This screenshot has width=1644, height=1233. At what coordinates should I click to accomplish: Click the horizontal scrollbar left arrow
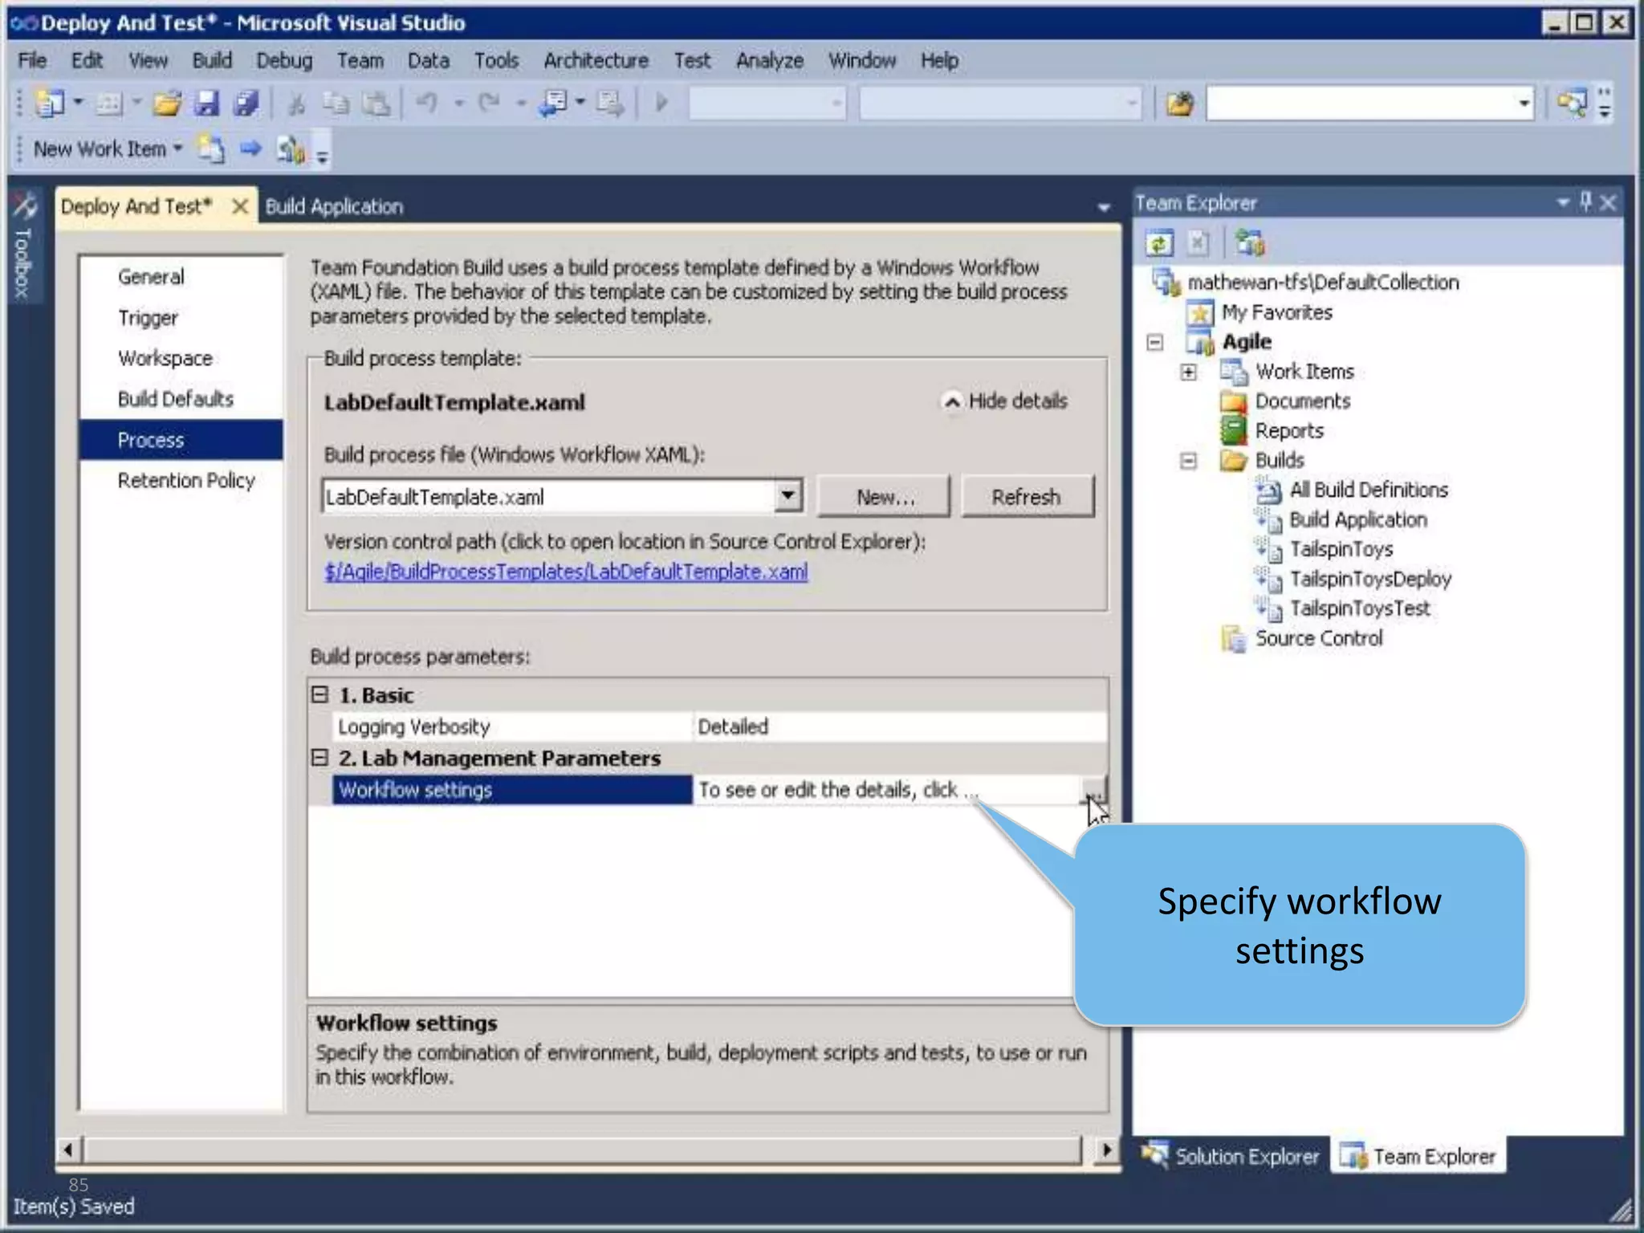(x=69, y=1150)
